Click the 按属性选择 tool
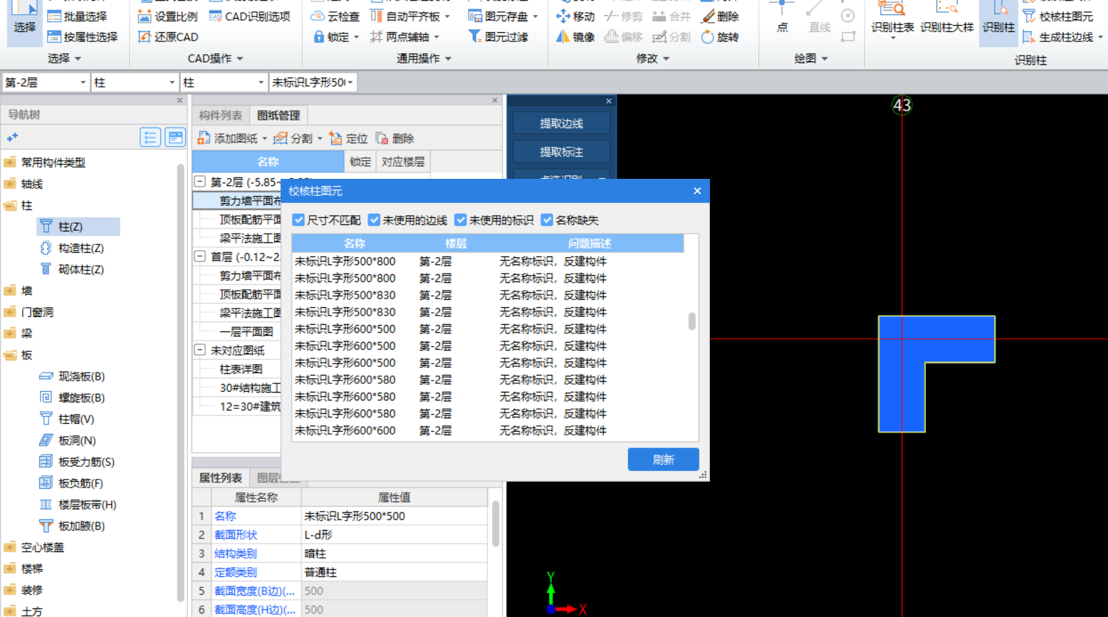 point(82,36)
